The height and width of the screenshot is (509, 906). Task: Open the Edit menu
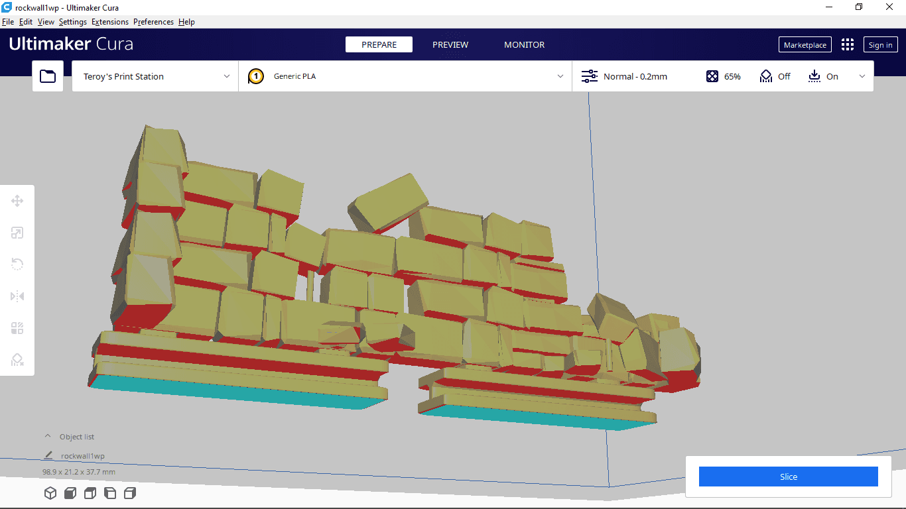[x=26, y=22]
